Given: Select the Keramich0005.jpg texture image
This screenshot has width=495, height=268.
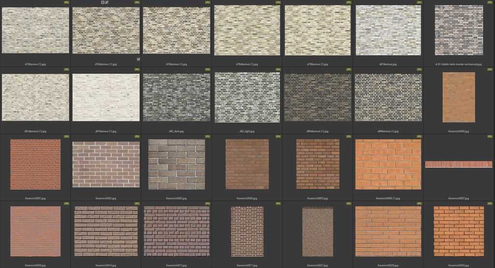Looking at the screenshot, I should (317, 164).
